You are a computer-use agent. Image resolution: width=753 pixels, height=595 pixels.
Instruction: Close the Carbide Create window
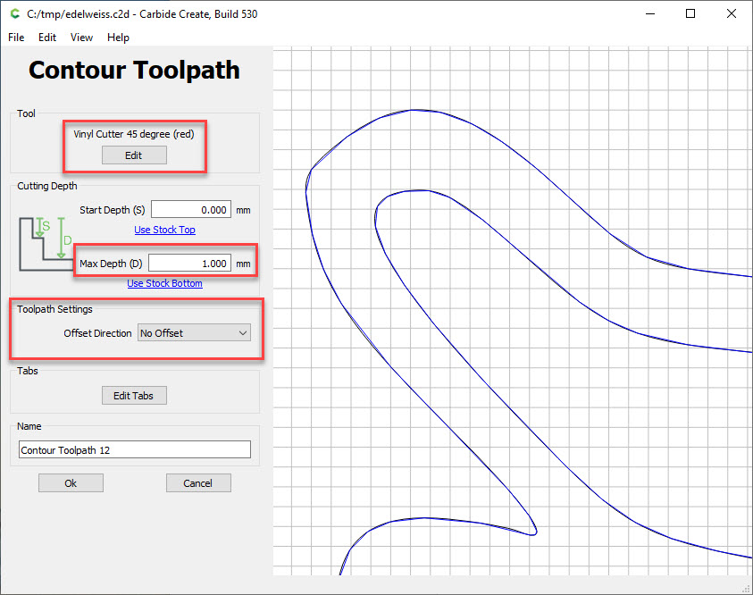732,14
